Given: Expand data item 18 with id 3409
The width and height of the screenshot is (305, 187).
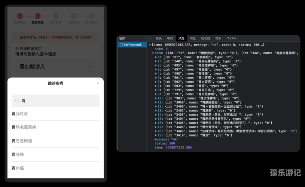Looking at the screenshot, I should 156,131.
